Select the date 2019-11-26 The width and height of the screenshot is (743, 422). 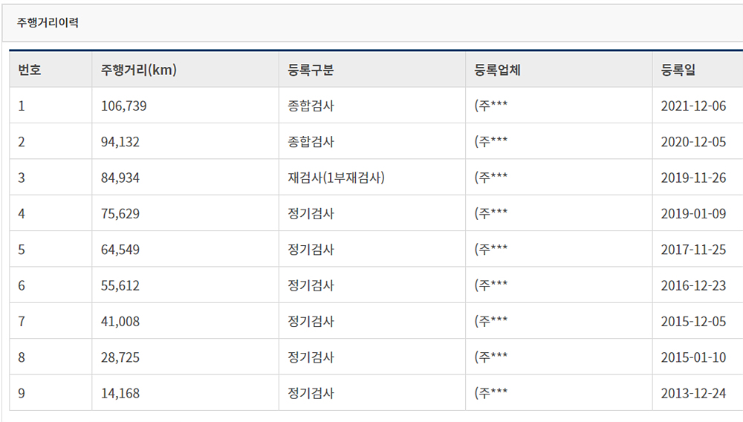(693, 178)
